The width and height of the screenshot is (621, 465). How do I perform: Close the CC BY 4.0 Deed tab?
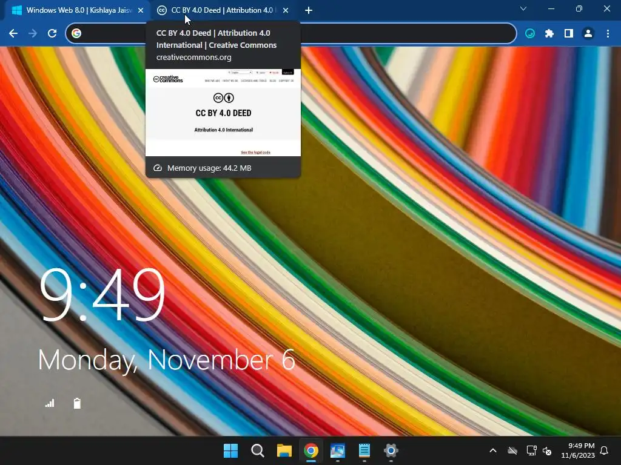286,10
